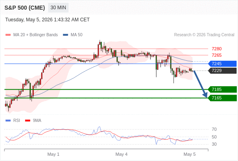Click the red 9MA legend swatch
This screenshot has width=238, height=161.
pos(27,121)
